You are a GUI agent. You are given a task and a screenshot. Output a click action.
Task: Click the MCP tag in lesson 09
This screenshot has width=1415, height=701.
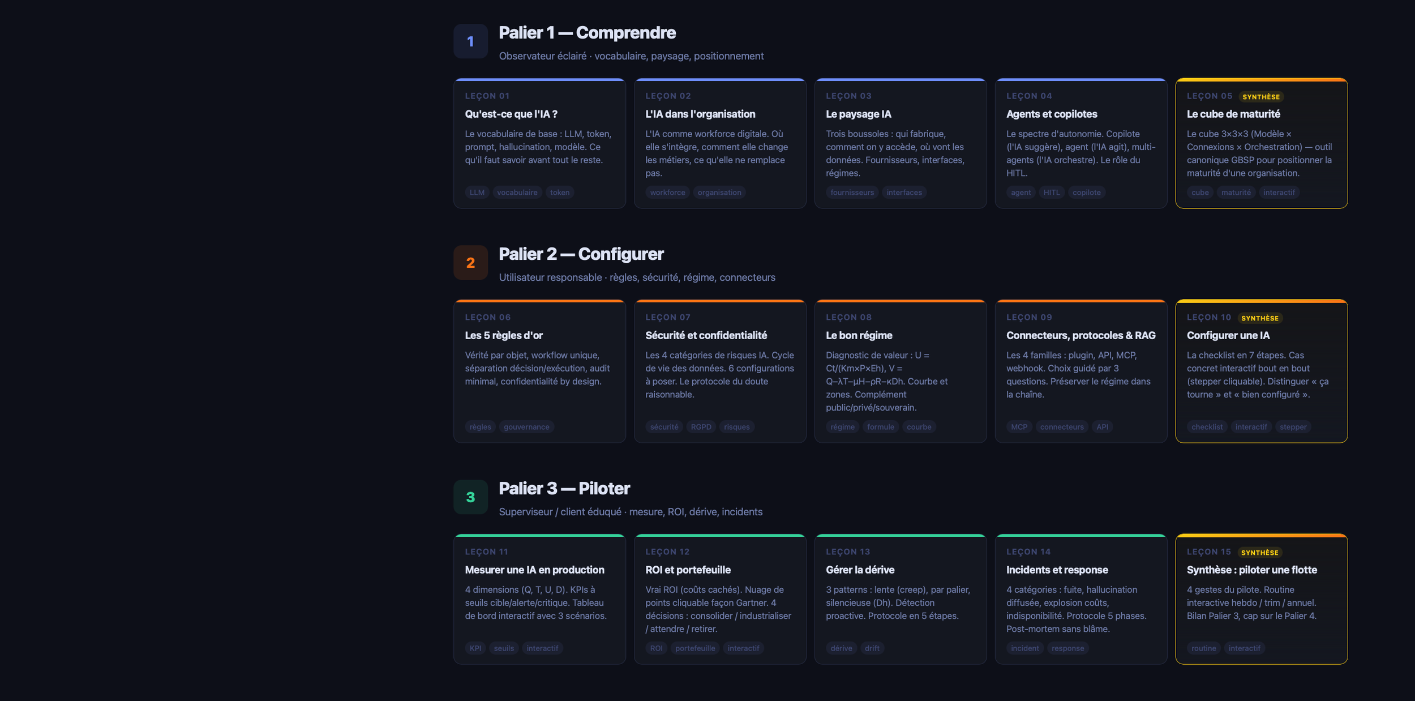(x=1019, y=427)
